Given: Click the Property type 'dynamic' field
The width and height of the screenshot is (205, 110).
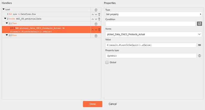Looking at the screenshot, I should pos(151,56).
